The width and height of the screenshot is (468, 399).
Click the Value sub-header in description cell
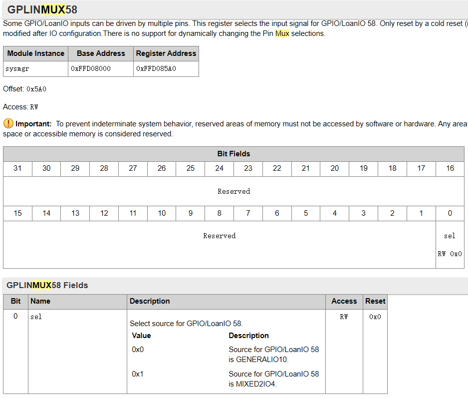point(142,336)
